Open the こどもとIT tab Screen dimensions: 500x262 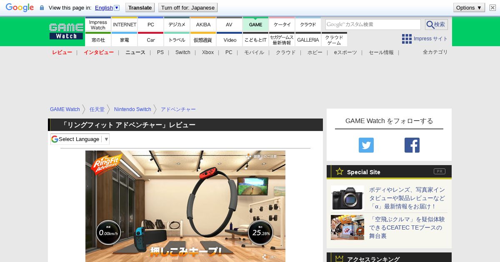(x=255, y=40)
